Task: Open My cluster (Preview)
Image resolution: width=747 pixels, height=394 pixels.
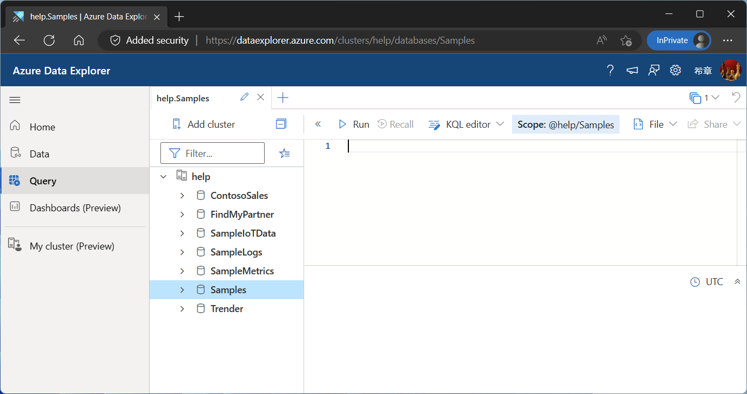Action: click(75, 246)
